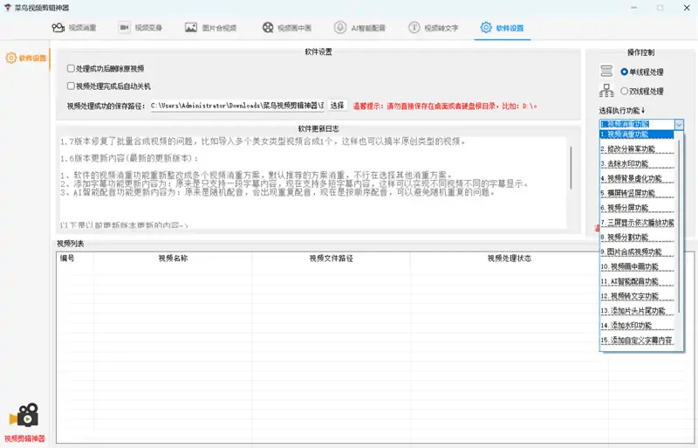Click the 视频转文字 icon
This screenshot has height=448, width=698.
(x=414, y=28)
